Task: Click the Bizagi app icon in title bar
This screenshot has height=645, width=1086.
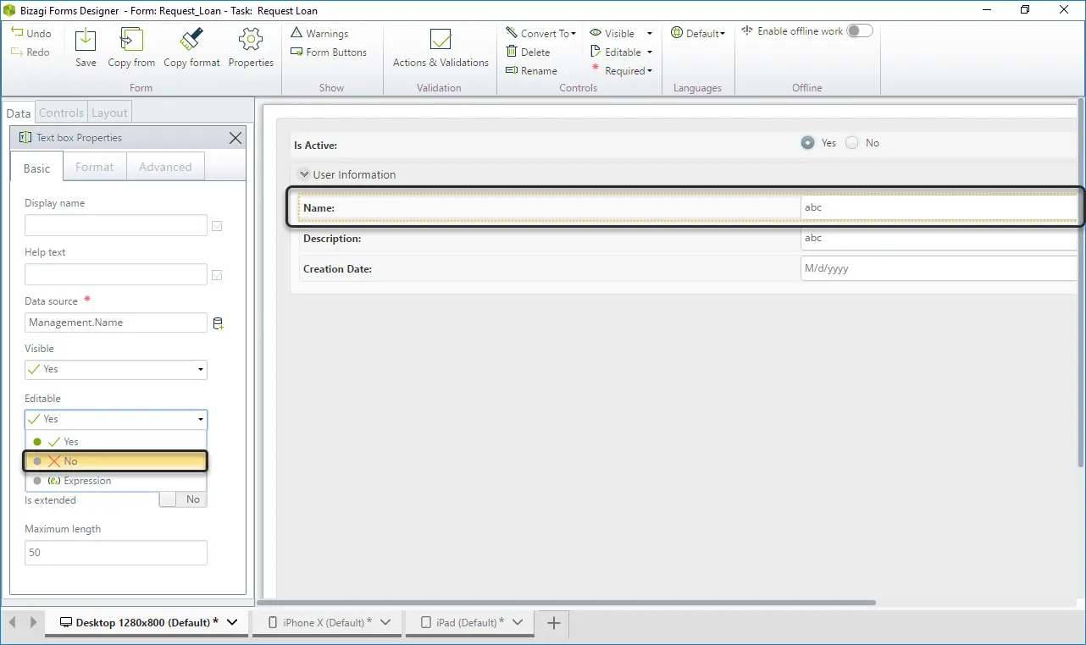Action: coord(10,11)
